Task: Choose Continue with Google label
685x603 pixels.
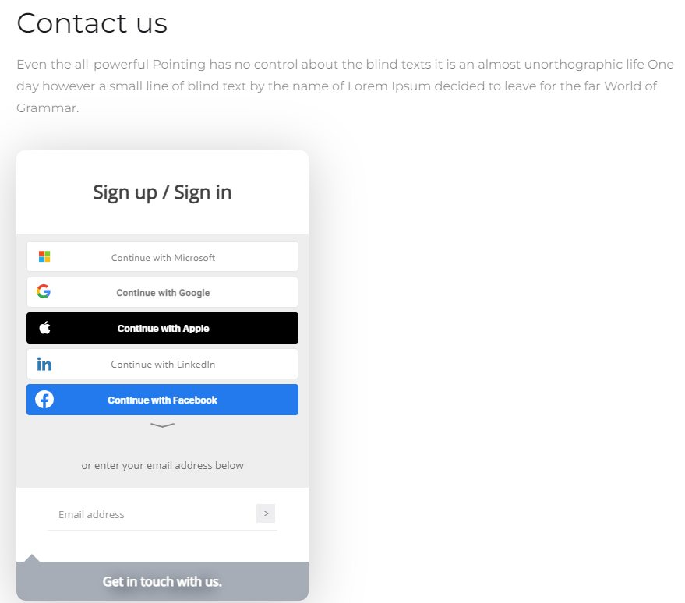Action: (163, 293)
